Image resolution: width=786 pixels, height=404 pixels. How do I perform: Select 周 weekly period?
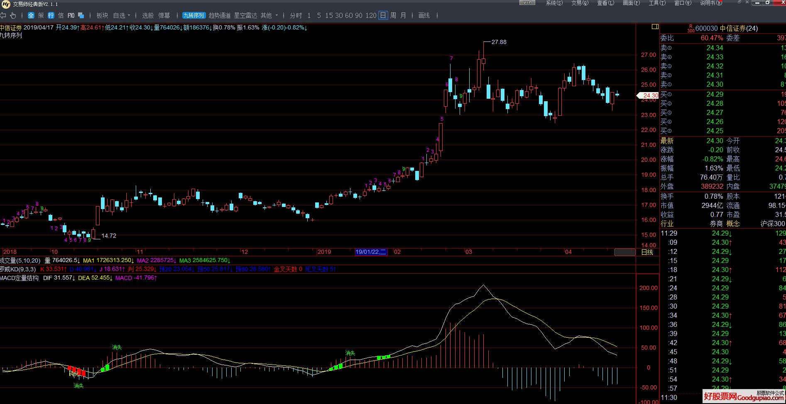point(393,16)
